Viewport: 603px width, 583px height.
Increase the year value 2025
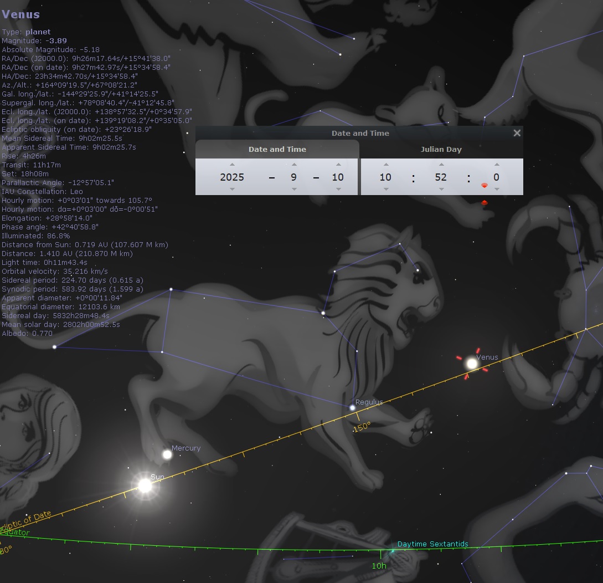(232, 165)
